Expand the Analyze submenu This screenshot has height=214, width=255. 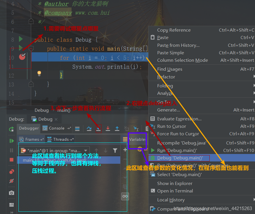202,93
